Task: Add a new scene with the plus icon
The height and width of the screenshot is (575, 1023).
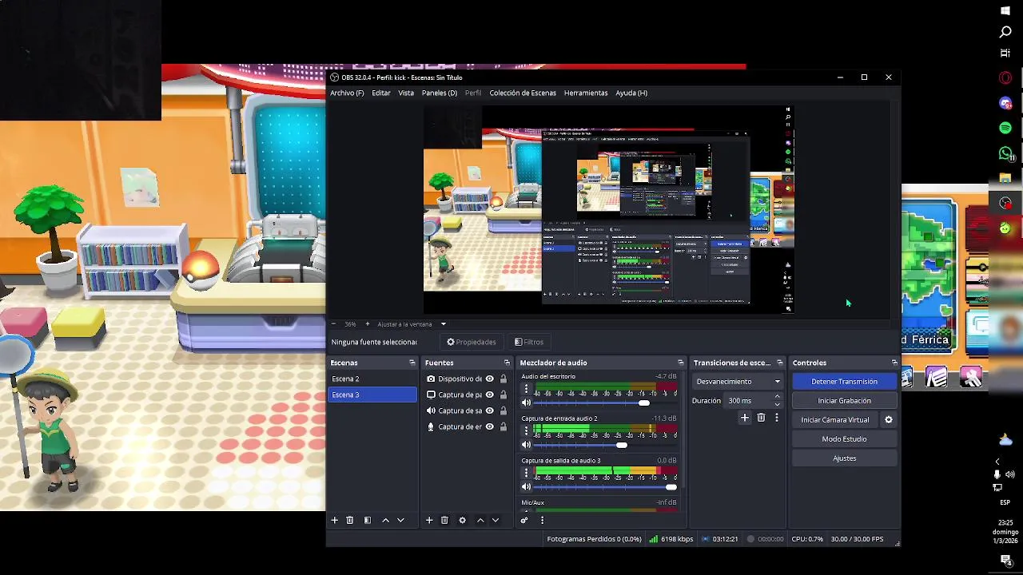Action: click(x=335, y=520)
